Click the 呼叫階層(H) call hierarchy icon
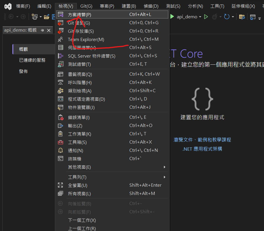The height and width of the screenshot is (231, 264). pos(61,82)
